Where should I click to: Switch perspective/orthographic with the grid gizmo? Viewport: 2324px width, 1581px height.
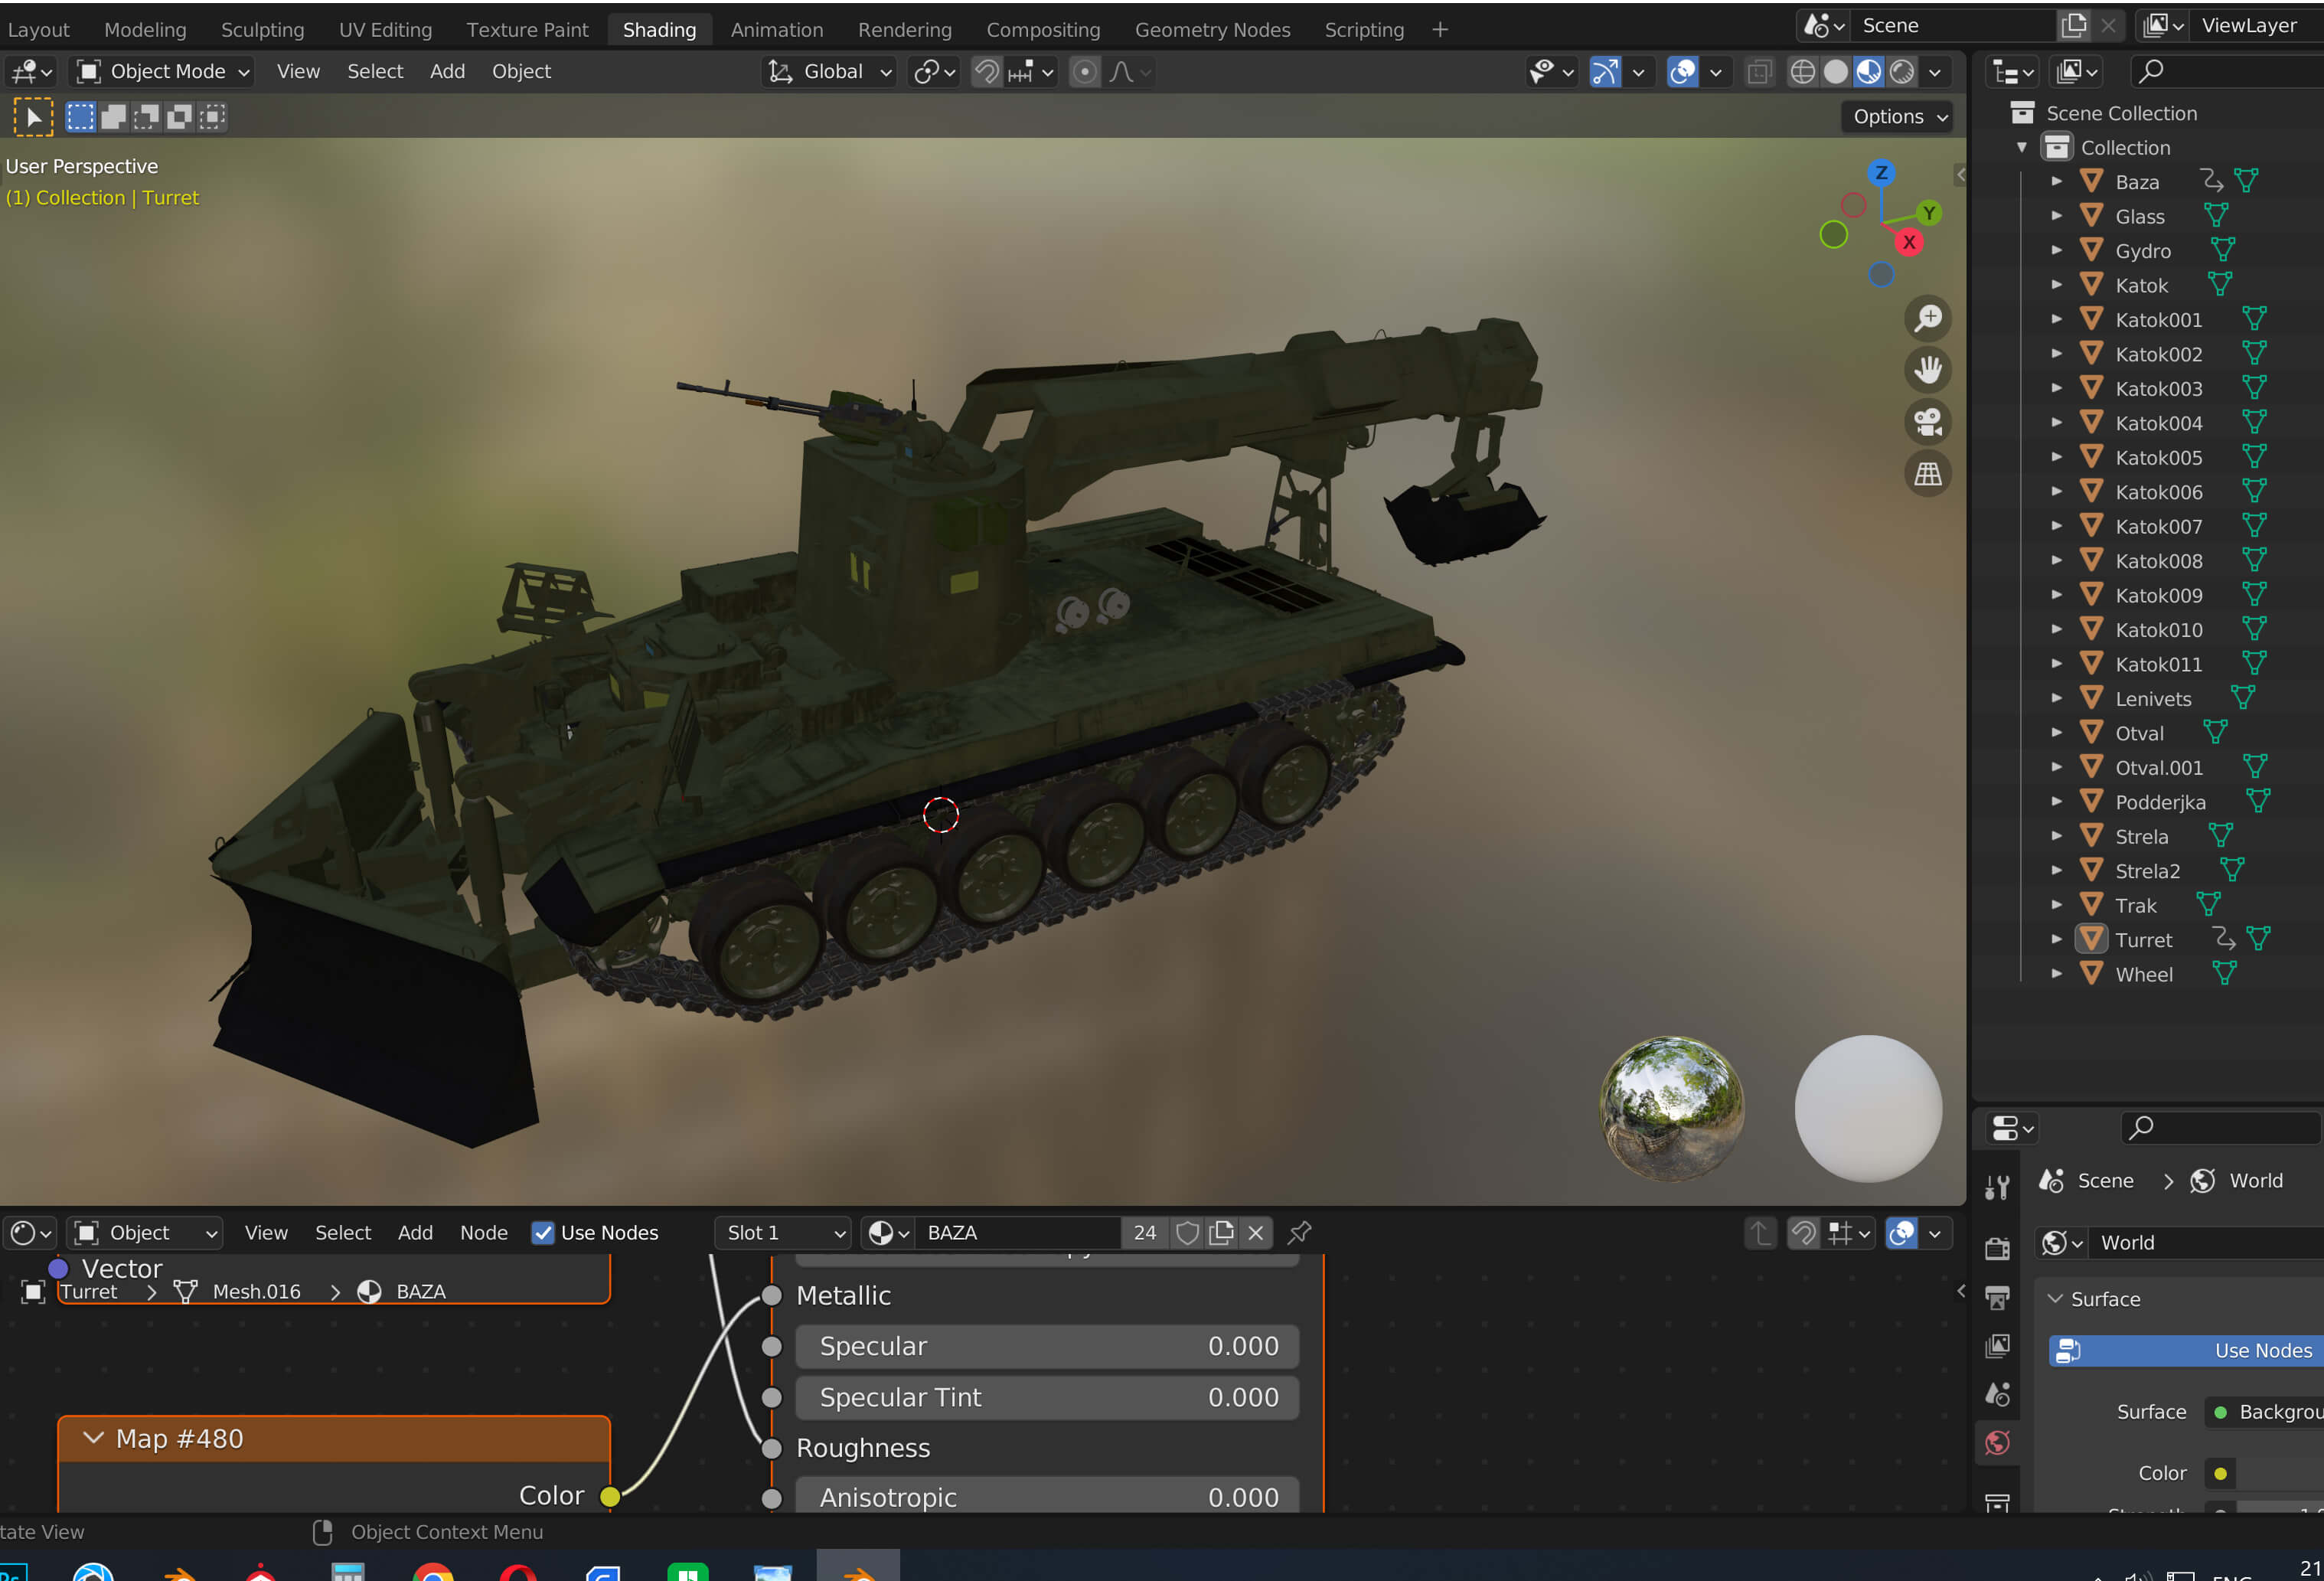[1928, 474]
